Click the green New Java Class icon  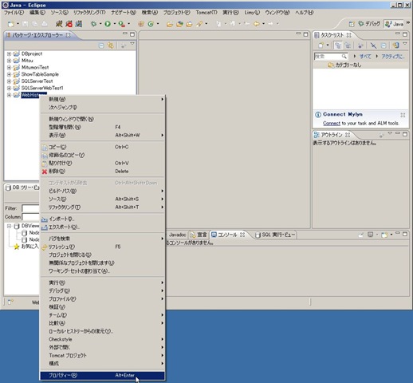151,24
